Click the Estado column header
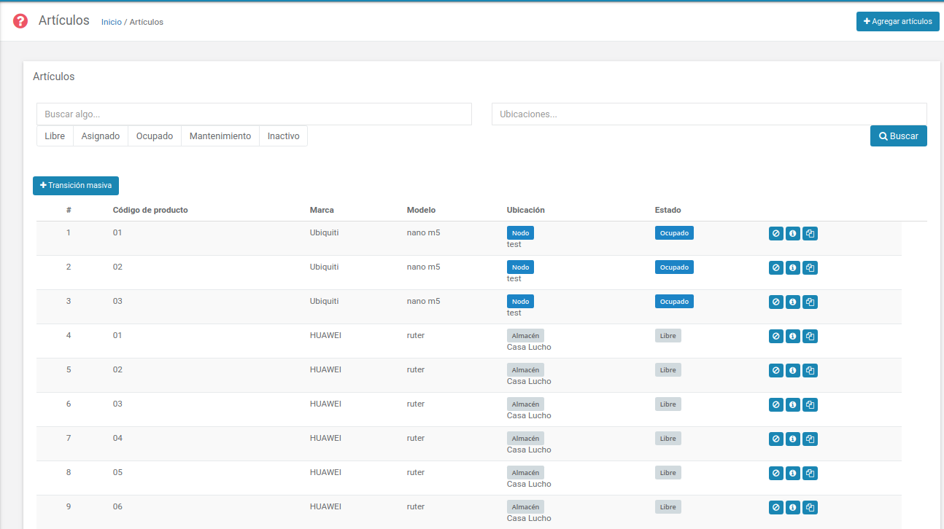This screenshot has width=944, height=529. point(668,210)
